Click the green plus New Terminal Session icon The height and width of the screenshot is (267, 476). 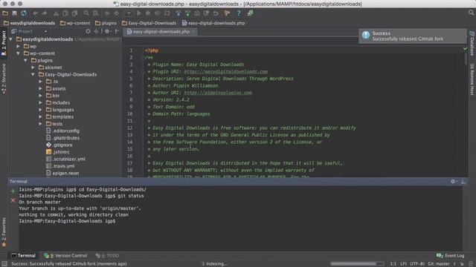[x=13, y=191]
